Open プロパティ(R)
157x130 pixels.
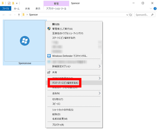point(74,125)
